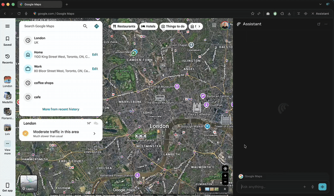Zoom in on the map
The width and height of the screenshot is (334, 196).
coord(225,176)
